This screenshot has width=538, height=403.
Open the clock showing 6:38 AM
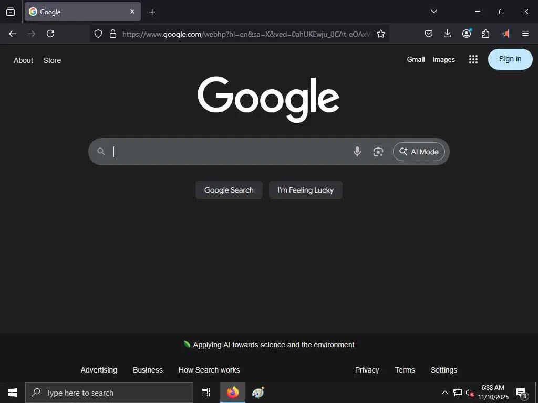tap(493, 393)
